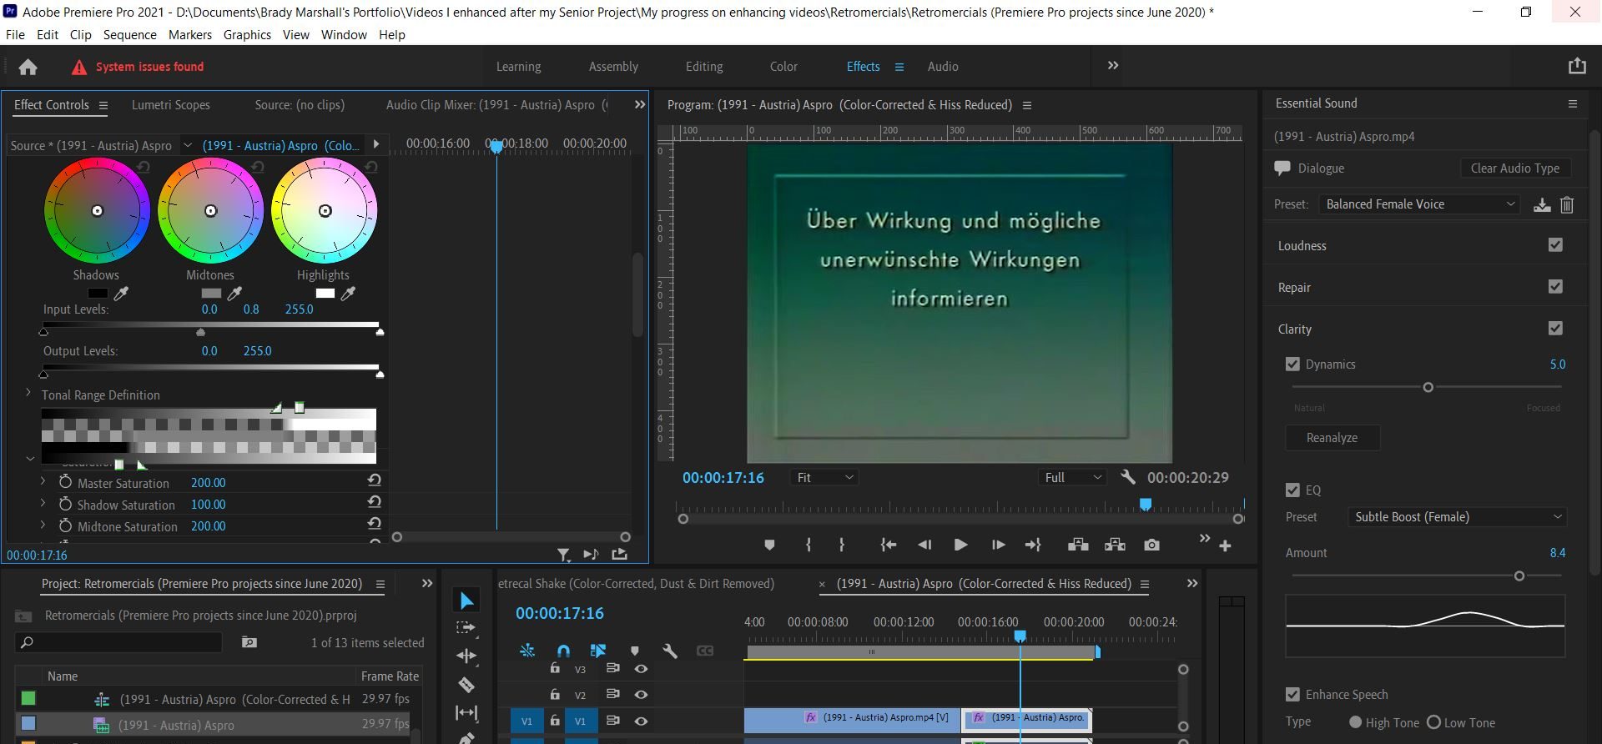Viewport: 1602px width, 744px height.
Task: Click the Reanalyze button
Action: click(x=1332, y=438)
